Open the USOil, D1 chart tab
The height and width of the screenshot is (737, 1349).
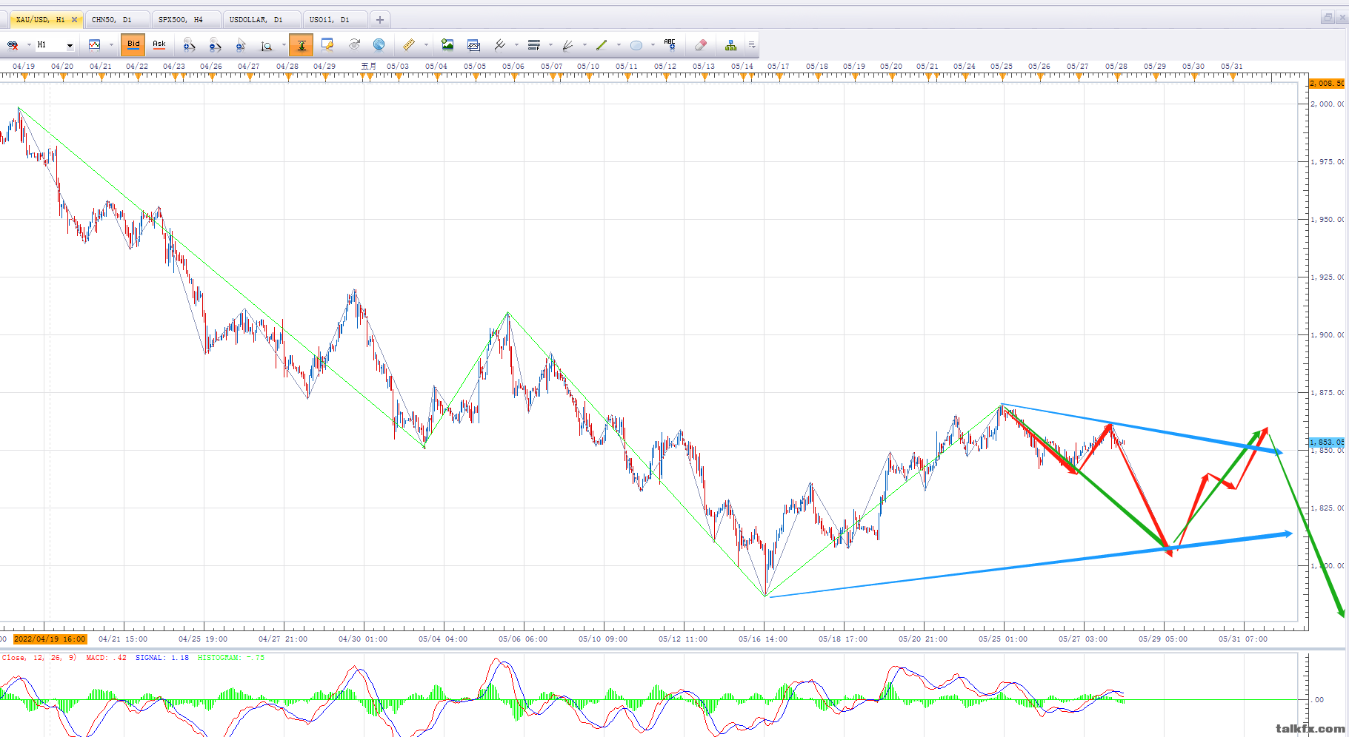(x=334, y=20)
